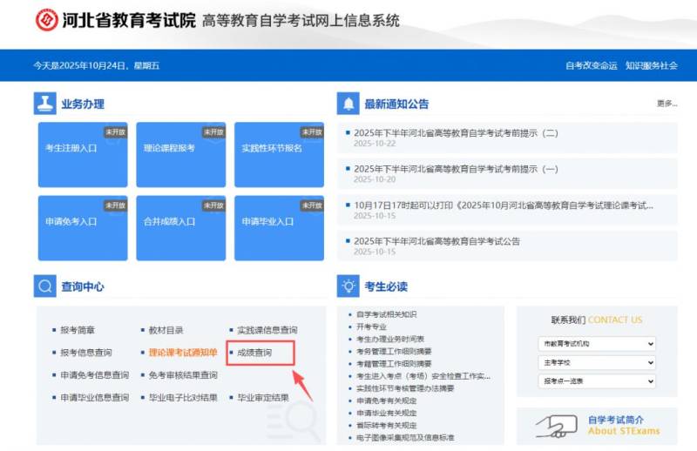Expand the 主考学校 dropdown
Screen dimensions: 697x451
pyautogui.click(x=596, y=362)
